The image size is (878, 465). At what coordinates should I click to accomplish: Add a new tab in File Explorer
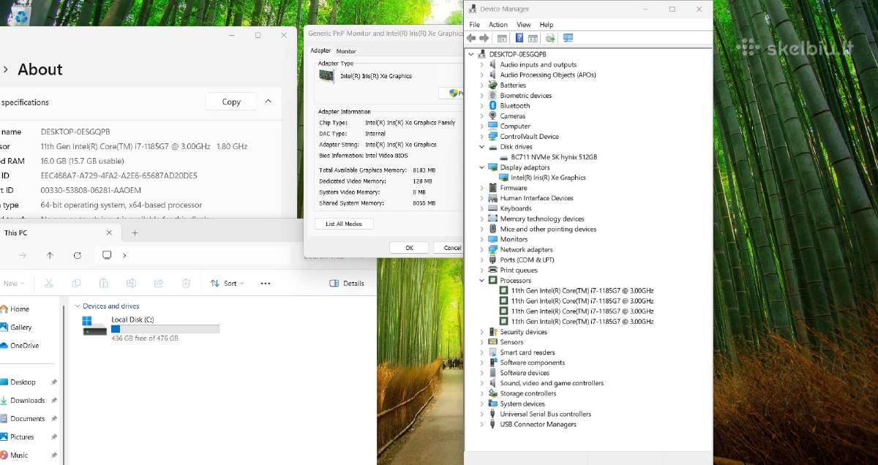point(135,233)
